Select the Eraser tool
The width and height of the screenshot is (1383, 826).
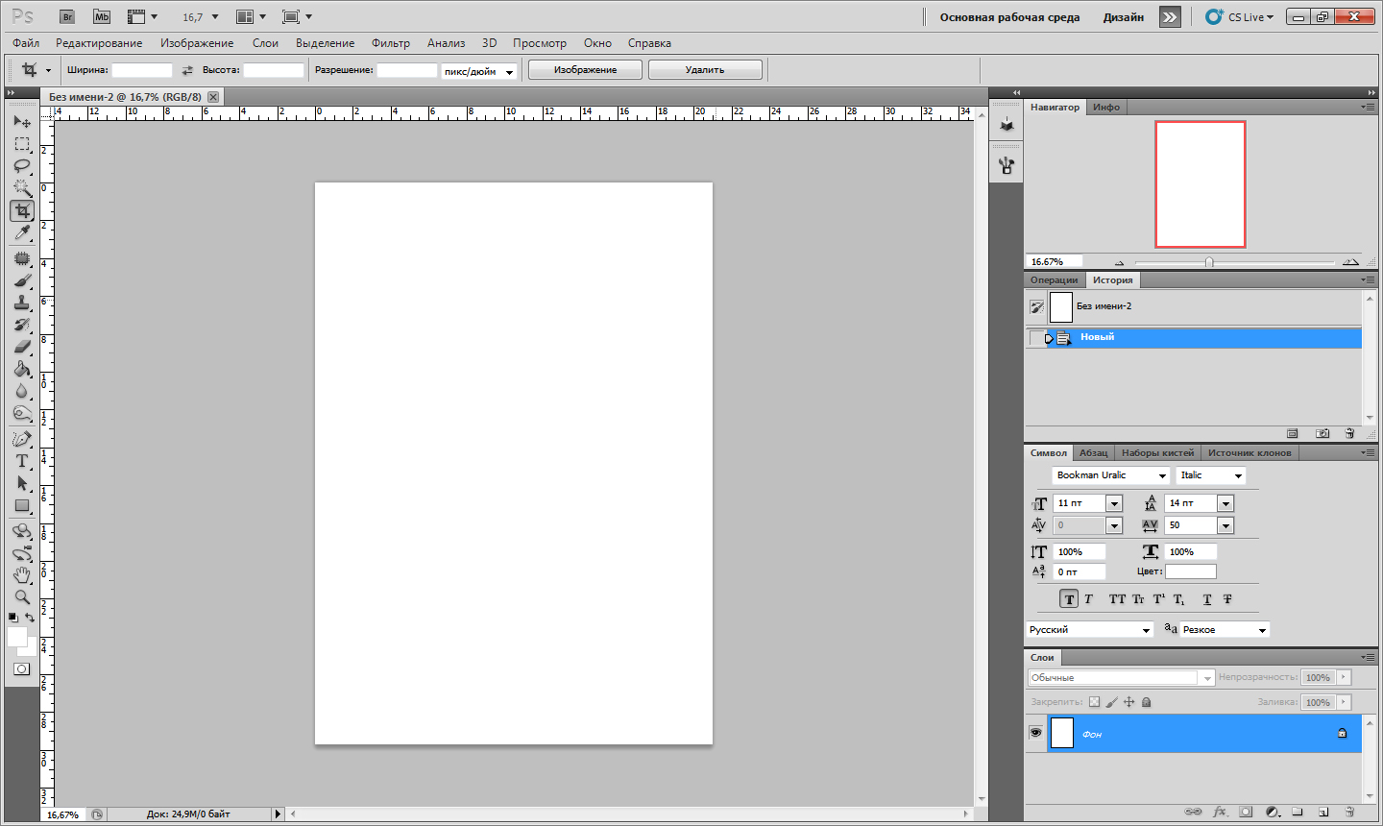(22, 347)
